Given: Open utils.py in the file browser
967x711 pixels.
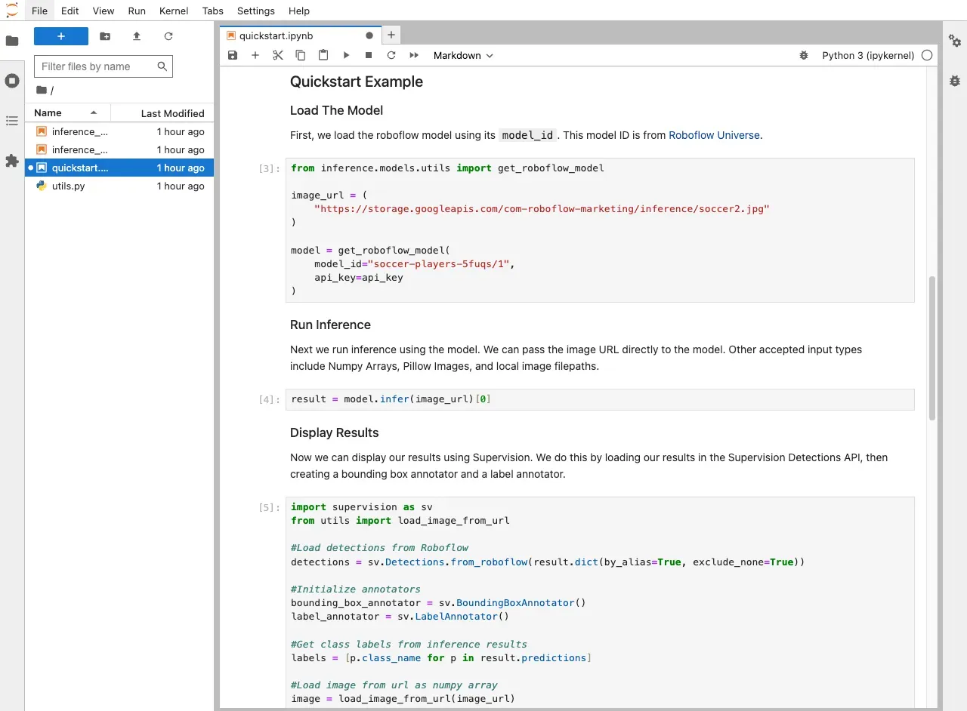Looking at the screenshot, I should pyautogui.click(x=69, y=186).
